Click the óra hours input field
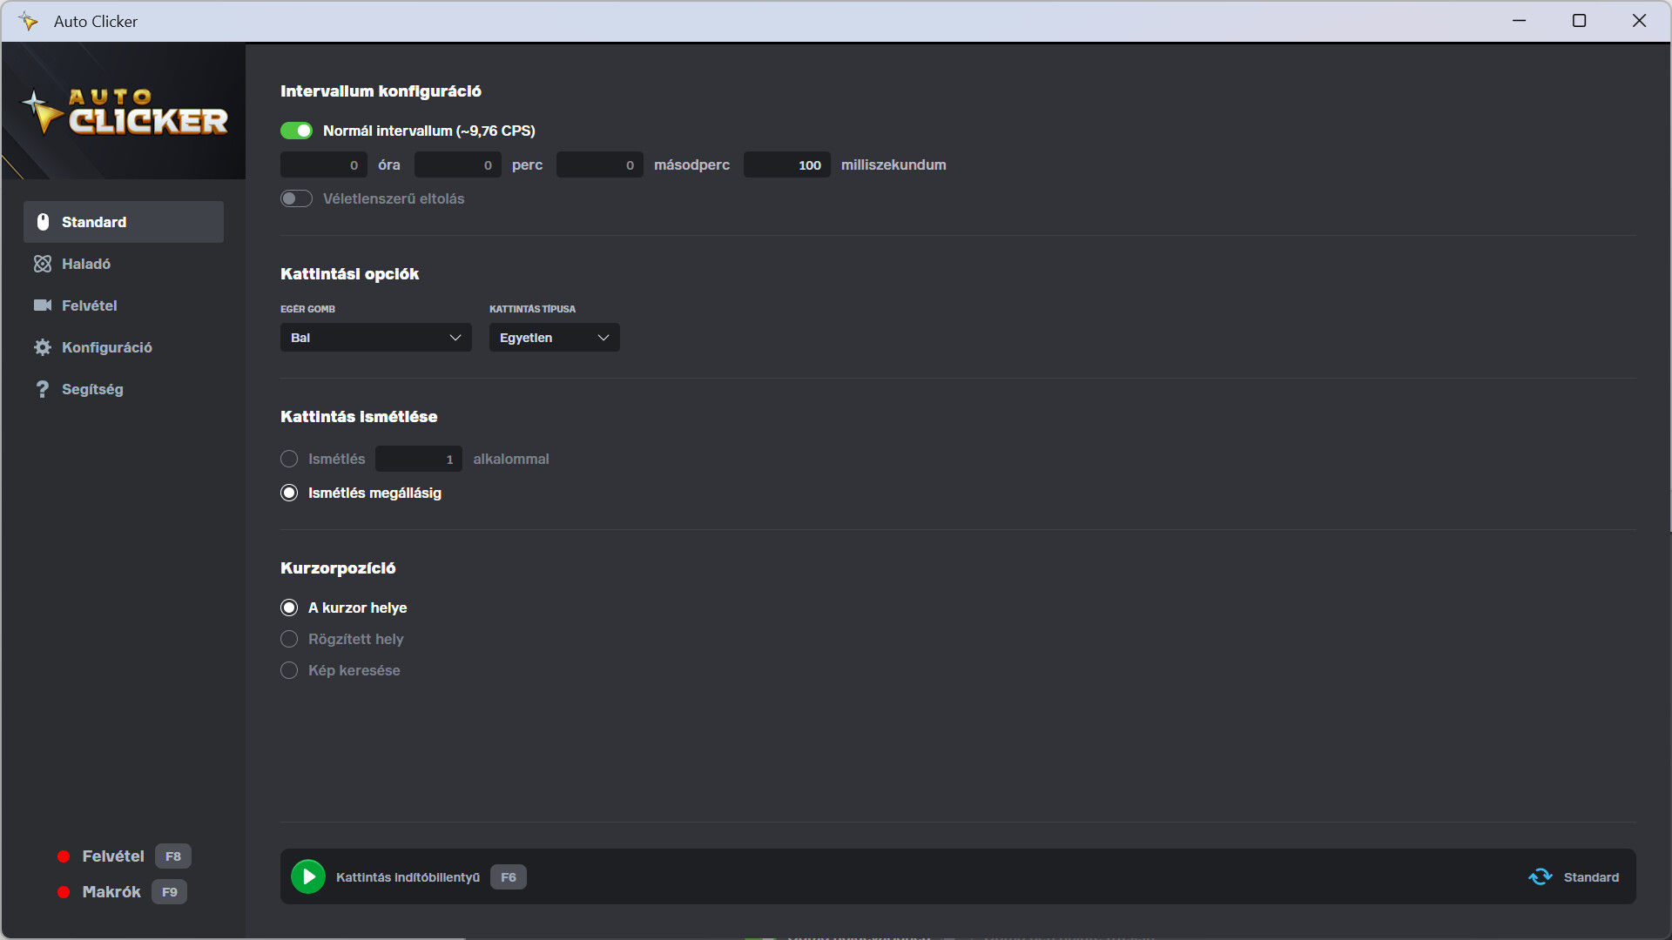The width and height of the screenshot is (1672, 940). click(324, 164)
